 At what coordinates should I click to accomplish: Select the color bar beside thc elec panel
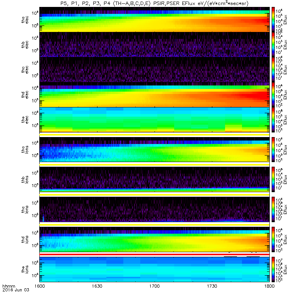point(273,70)
